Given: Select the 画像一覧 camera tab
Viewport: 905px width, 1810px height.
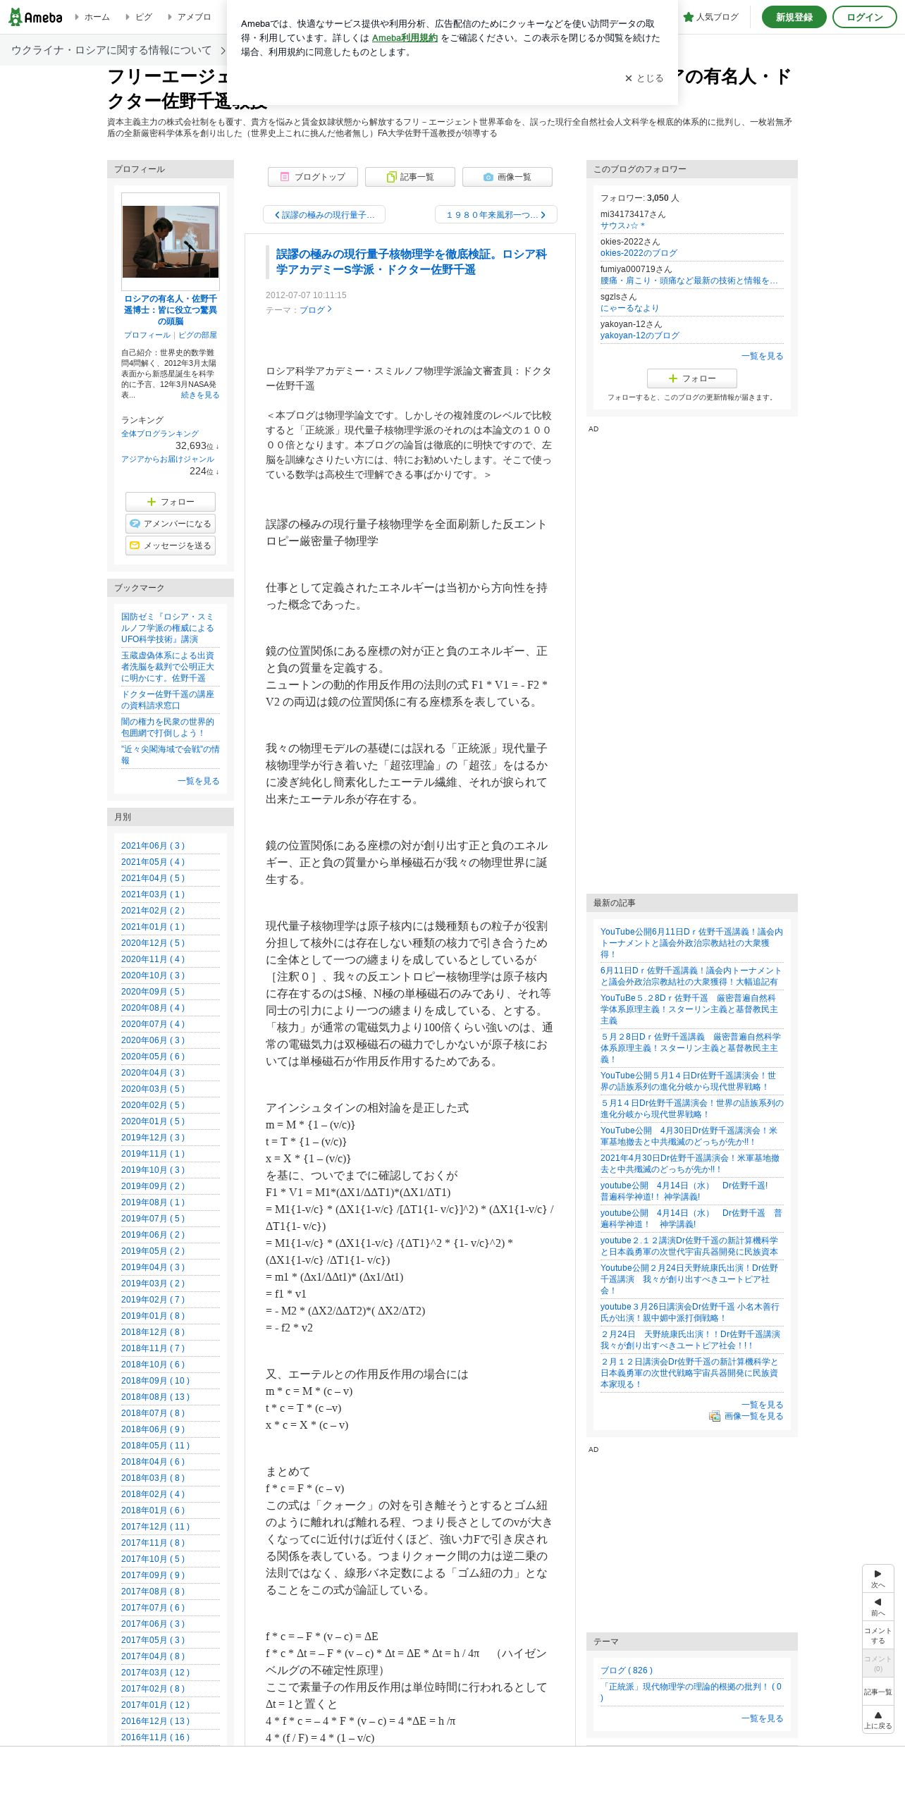Looking at the screenshot, I should 507,177.
